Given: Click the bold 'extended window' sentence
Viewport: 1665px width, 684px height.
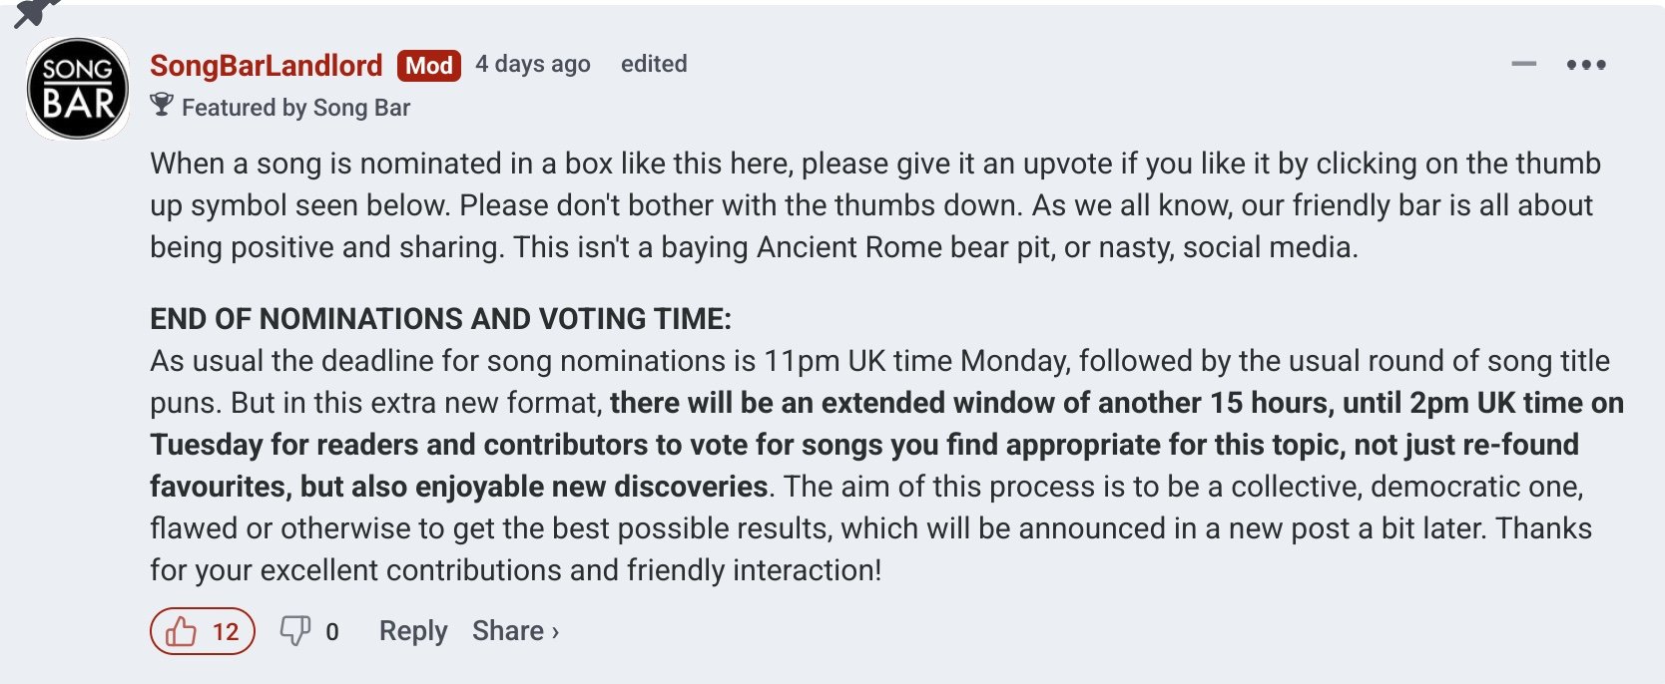Looking at the screenshot, I should coord(886,445).
